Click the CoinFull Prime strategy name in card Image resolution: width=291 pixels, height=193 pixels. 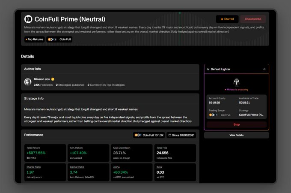point(251,115)
